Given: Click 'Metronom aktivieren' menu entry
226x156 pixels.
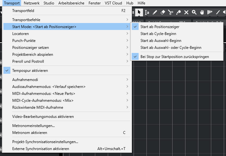Looking at the screenshot, I should coord(30,133).
